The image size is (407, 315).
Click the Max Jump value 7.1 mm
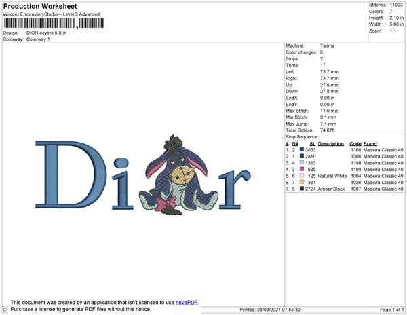click(x=328, y=124)
